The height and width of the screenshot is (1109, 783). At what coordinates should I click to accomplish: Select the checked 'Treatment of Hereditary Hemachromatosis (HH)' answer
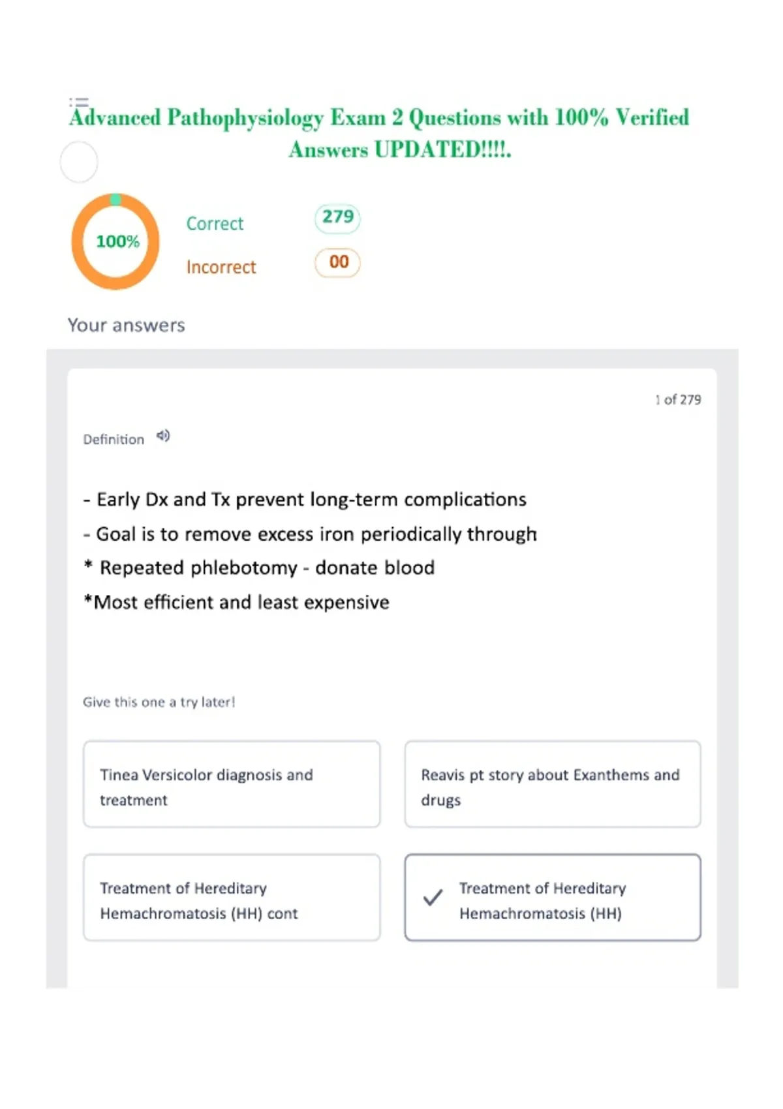click(553, 898)
